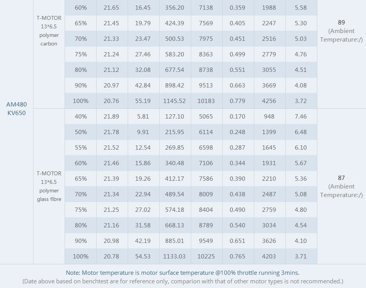The height and width of the screenshot is (288, 366).
Task: Select the 10183 RPM cell
Action: pyautogui.click(x=206, y=101)
